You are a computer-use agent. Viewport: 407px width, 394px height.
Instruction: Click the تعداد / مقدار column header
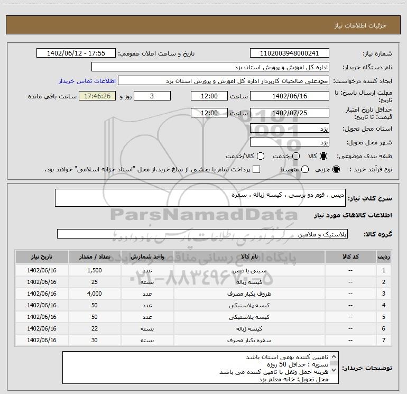(x=95, y=256)
